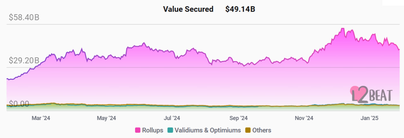Image resolution: width=404 pixels, height=138 pixels.
Task: Select the Mar '24 axis marker
Action: (x=41, y=118)
